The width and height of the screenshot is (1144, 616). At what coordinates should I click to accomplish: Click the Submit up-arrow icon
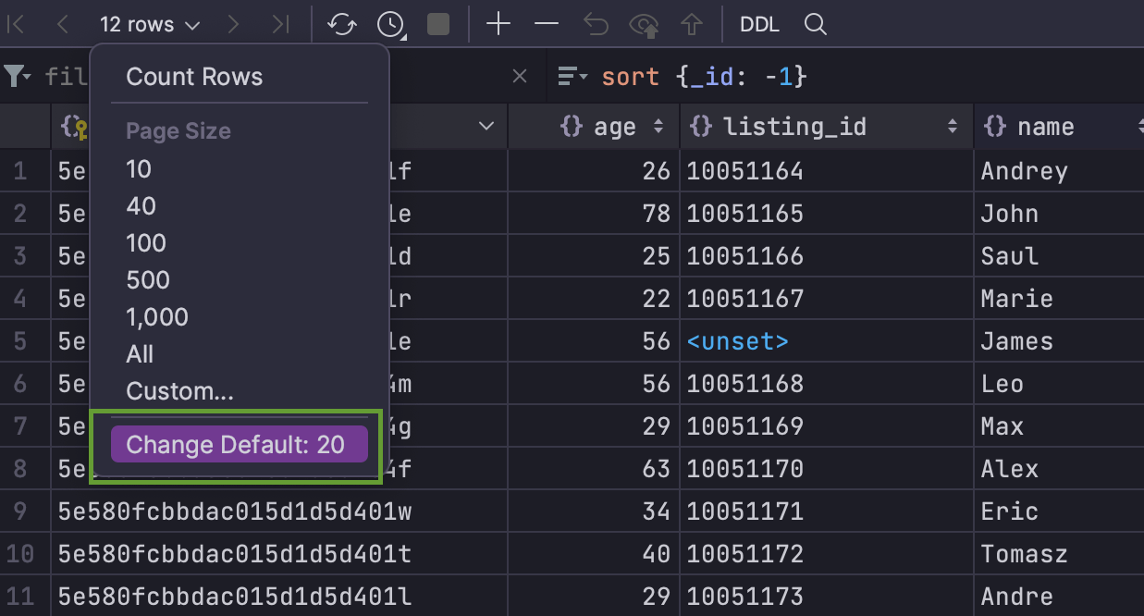pos(692,25)
